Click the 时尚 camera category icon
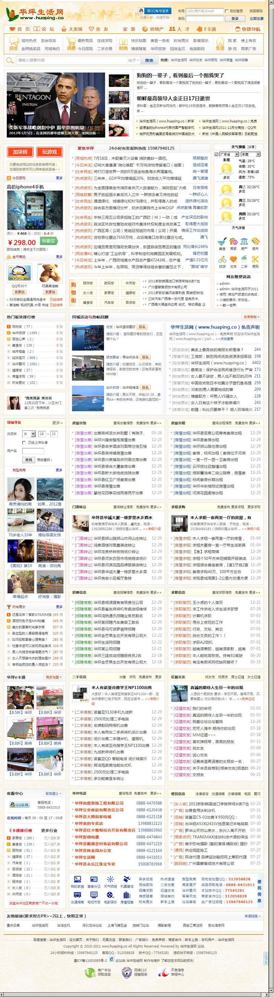This screenshot has width=274, height=997. (x=123, y=44)
